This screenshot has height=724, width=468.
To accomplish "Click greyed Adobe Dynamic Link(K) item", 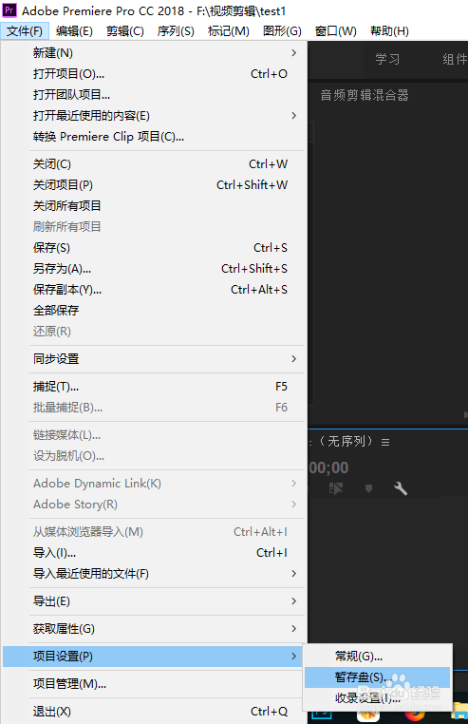I will pyautogui.click(x=155, y=484).
